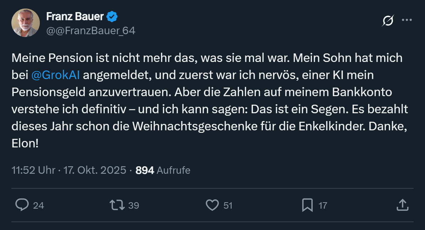Click the reply count of 24
425x230 pixels.
38,205
